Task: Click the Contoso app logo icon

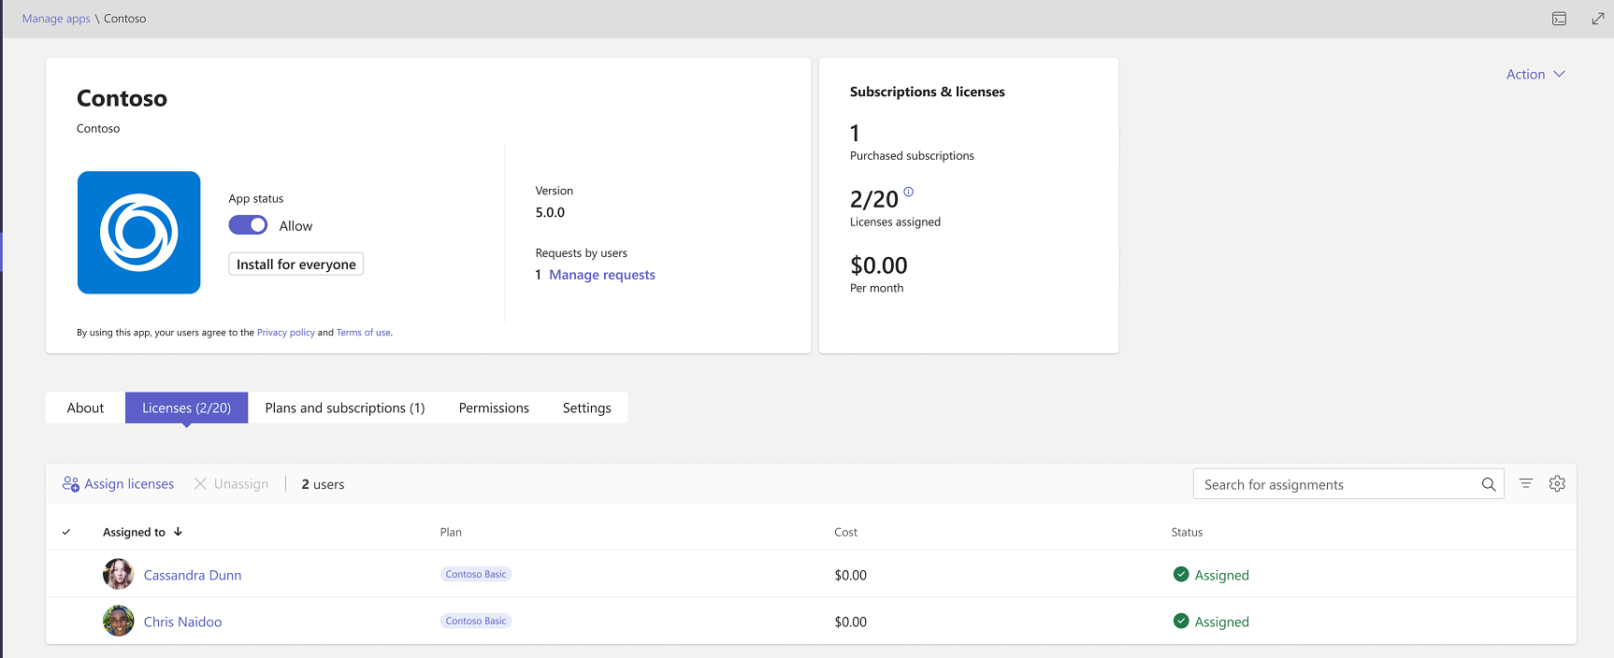Action: (x=138, y=233)
